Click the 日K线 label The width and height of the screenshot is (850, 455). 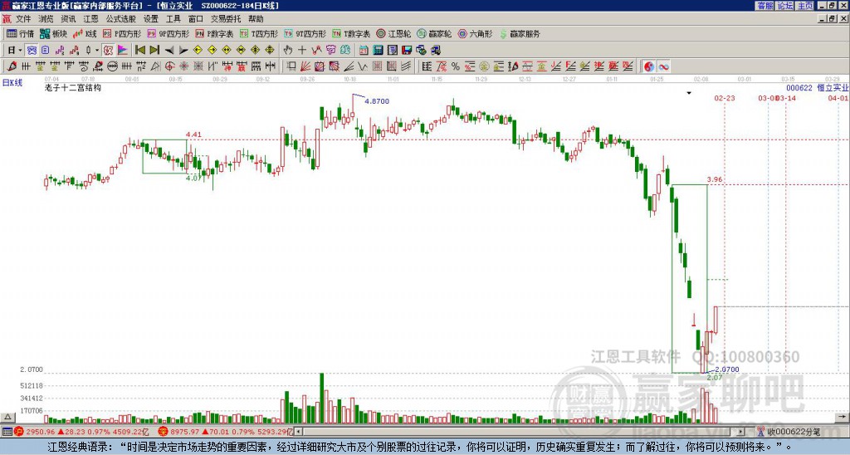pyautogui.click(x=12, y=83)
